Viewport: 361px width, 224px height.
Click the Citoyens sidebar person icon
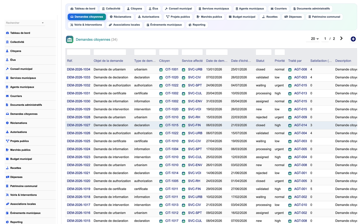click(x=7, y=51)
